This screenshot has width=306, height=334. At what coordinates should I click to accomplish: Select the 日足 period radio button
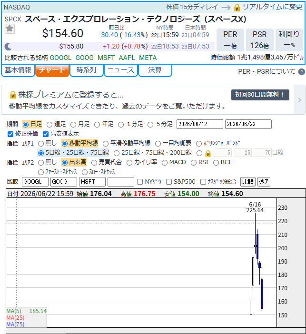tap(26, 124)
